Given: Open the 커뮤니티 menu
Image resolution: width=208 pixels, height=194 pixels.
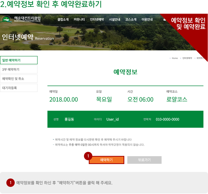Looking at the screenshot, I should pyautogui.click(x=79, y=20).
